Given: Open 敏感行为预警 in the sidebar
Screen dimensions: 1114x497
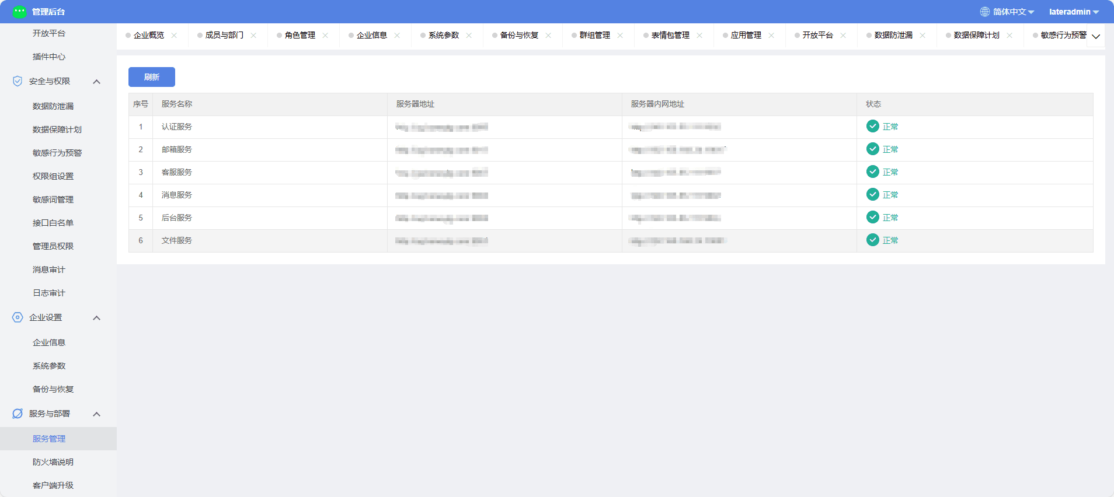Looking at the screenshot, I should [57, 153].
